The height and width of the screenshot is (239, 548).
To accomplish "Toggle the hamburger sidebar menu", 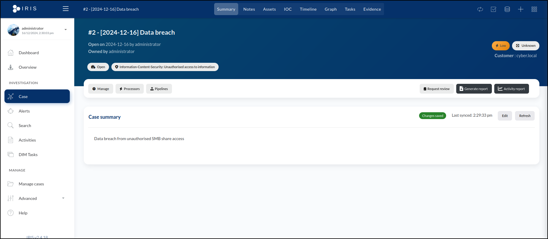I will (66, 9).
